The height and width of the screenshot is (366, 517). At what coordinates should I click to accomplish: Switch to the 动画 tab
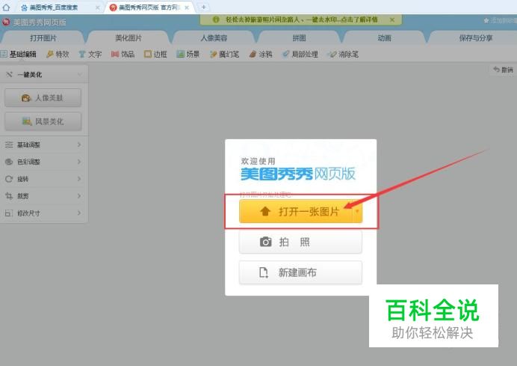click(385, 38)
